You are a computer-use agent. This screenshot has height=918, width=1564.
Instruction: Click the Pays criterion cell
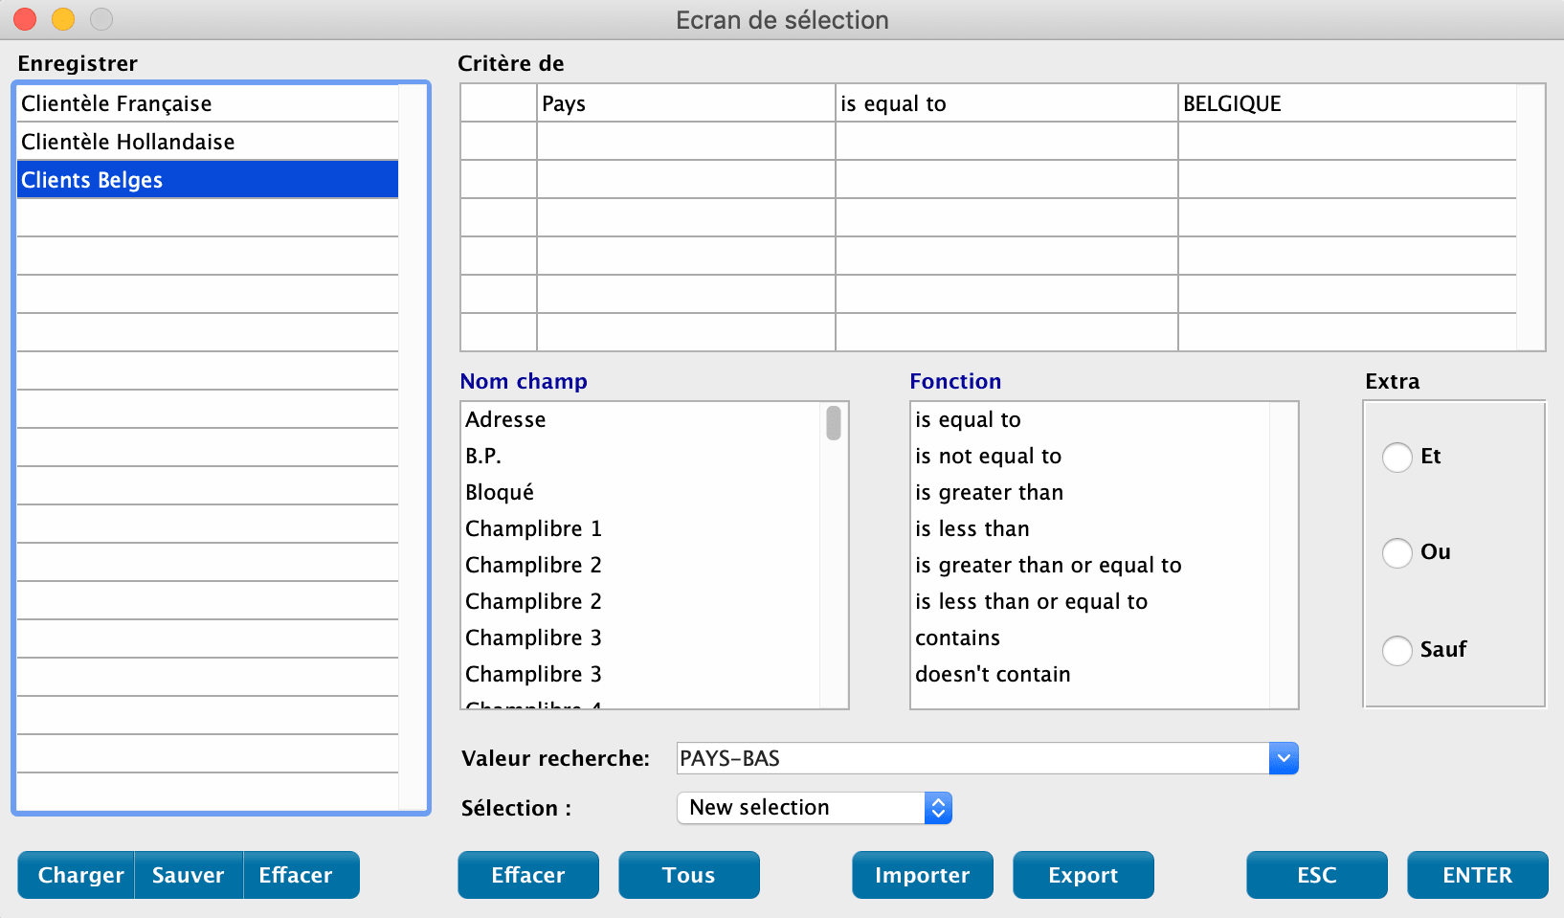(x=686, y=103)
